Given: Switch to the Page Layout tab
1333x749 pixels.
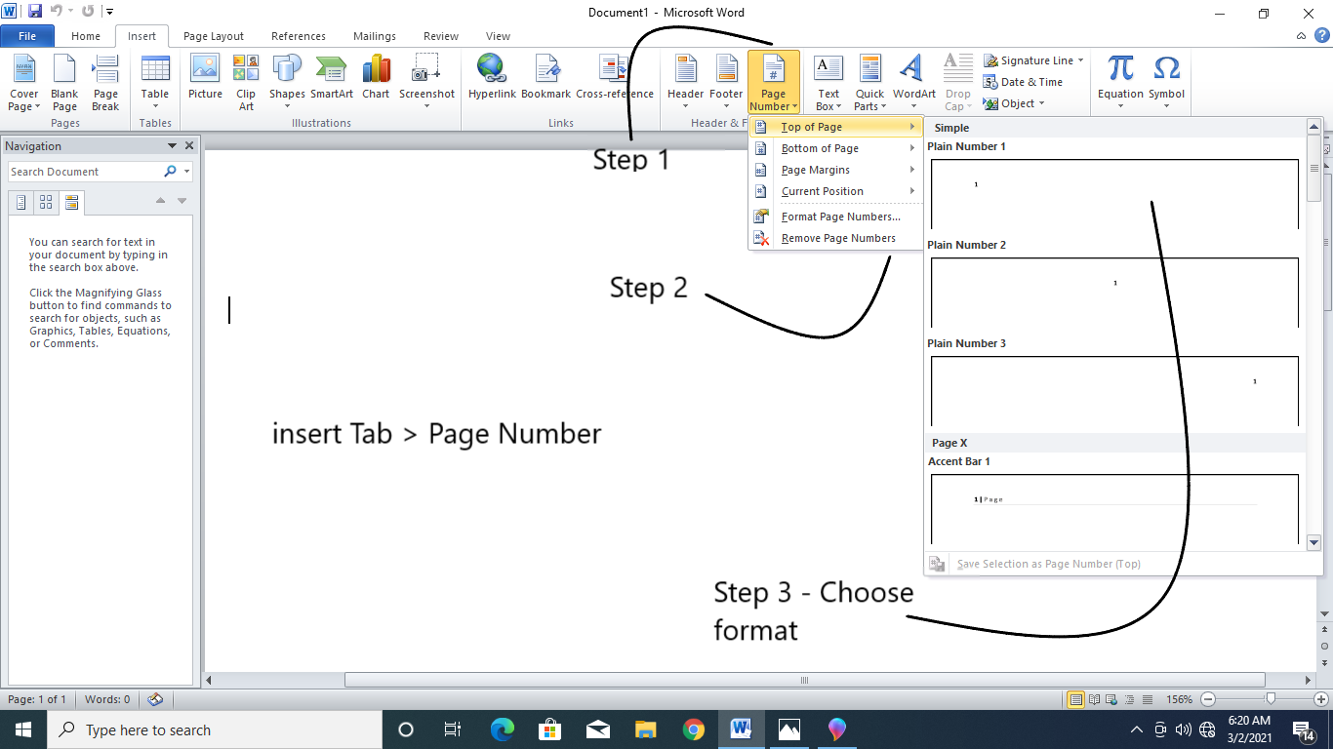Looking at the screenshot, I should tap(214, 36).
